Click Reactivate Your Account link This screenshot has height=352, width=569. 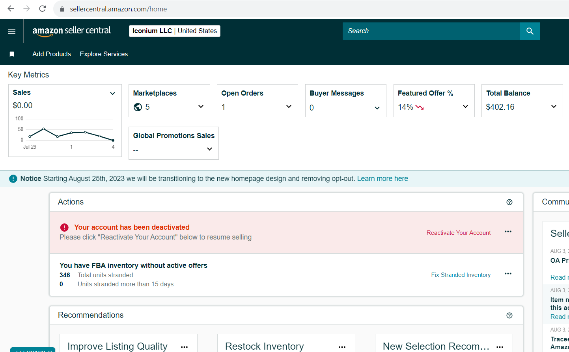click(459, 233)
